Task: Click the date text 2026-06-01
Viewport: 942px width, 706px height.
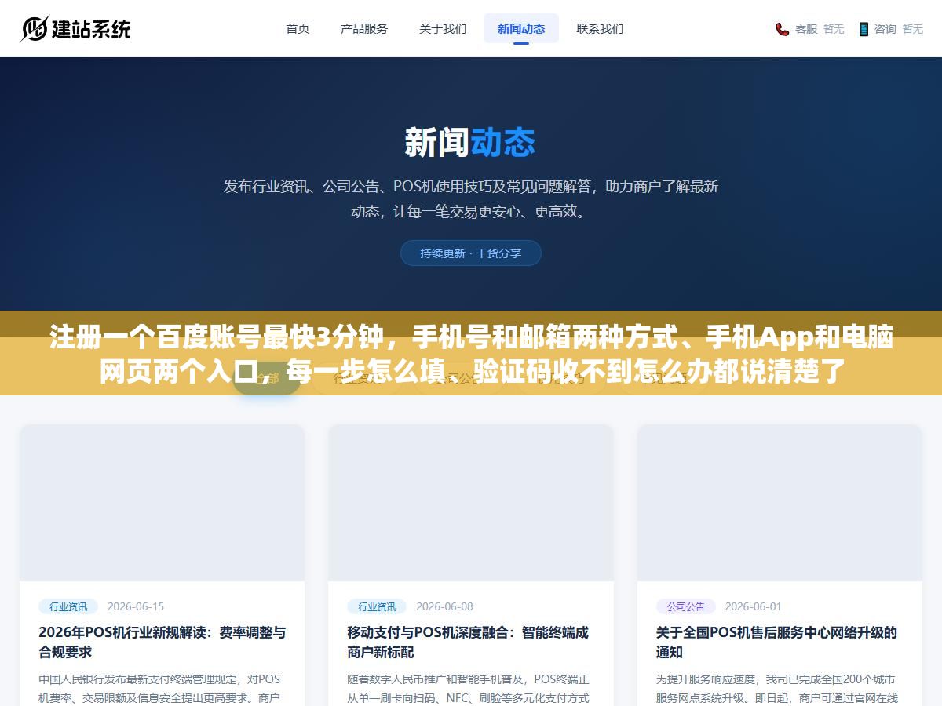Action: click(x=754, y=606)
